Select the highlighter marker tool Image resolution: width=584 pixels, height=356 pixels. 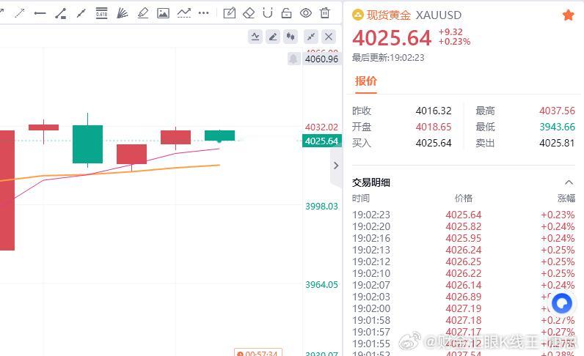143,13
